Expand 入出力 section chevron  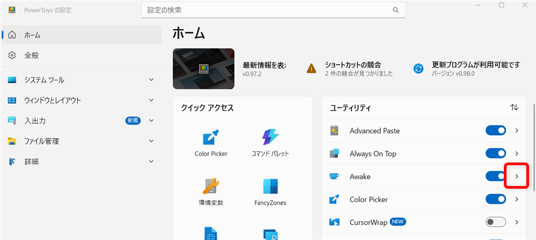152,120
